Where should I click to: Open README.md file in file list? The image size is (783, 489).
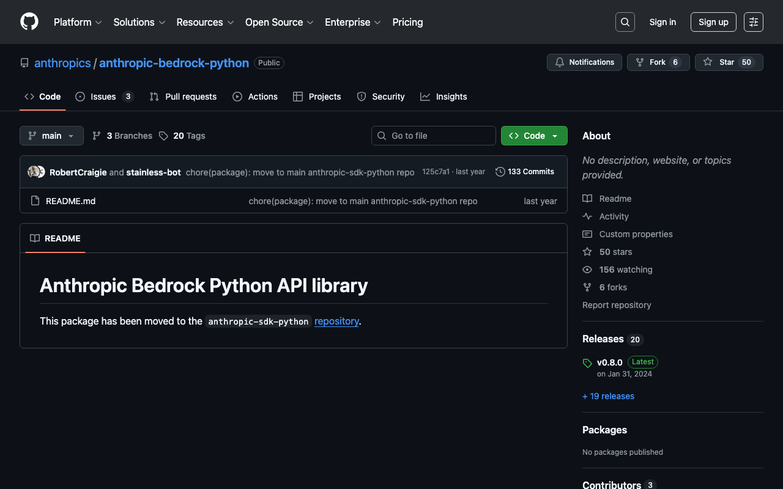70,201
